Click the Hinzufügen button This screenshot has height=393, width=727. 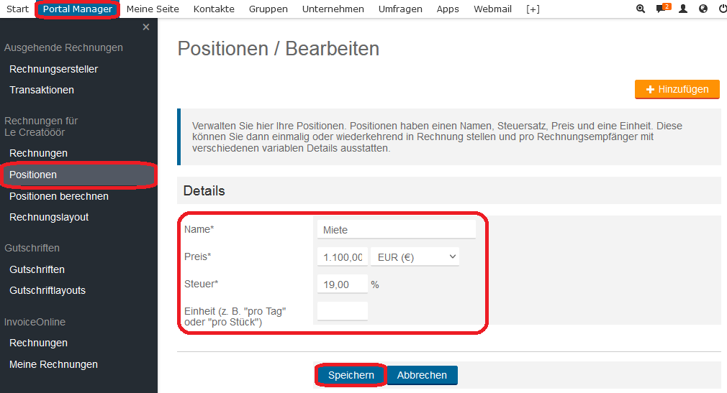click(677, 89)
